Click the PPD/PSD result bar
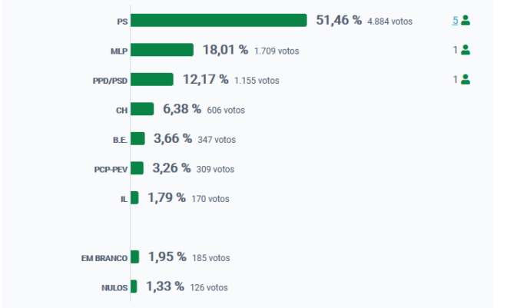 click(152, 80)
